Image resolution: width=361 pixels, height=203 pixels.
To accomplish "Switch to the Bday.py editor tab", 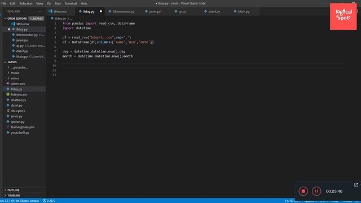I will (x=89, y=11).
